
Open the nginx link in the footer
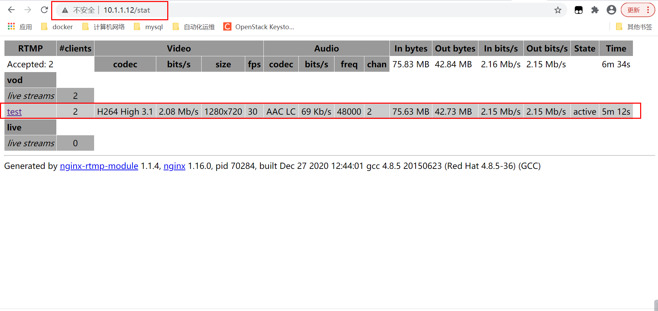pyautogui.click(x=174, y=166)
